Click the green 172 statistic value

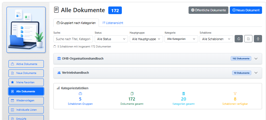click(132, 99)
